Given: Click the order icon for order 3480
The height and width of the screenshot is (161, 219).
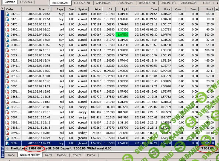Looking at the screenshot, I should click(8, 30).
